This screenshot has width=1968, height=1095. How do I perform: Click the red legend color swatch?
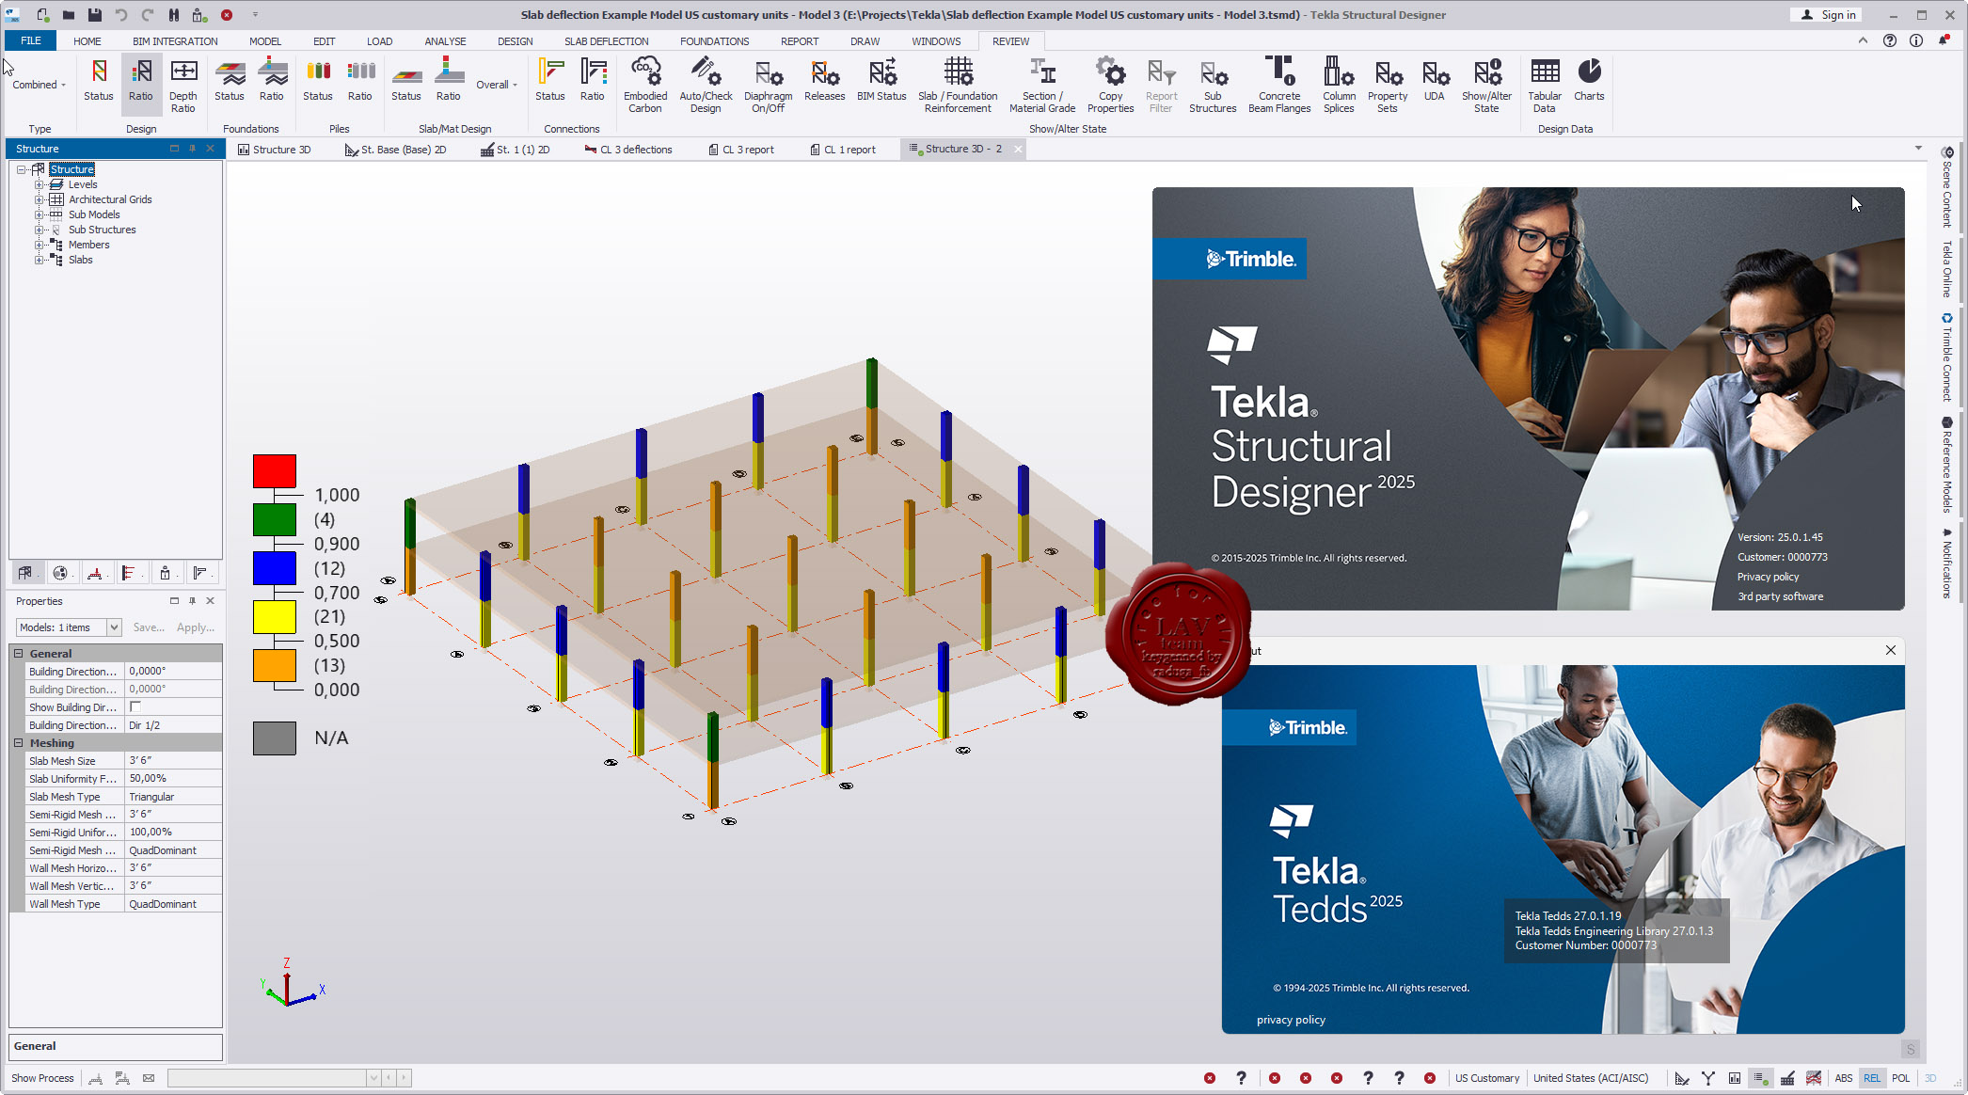275,471
